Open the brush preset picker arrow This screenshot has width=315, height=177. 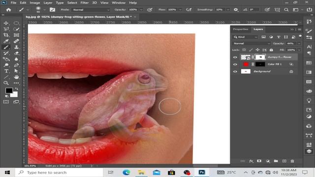coord(45,10)
